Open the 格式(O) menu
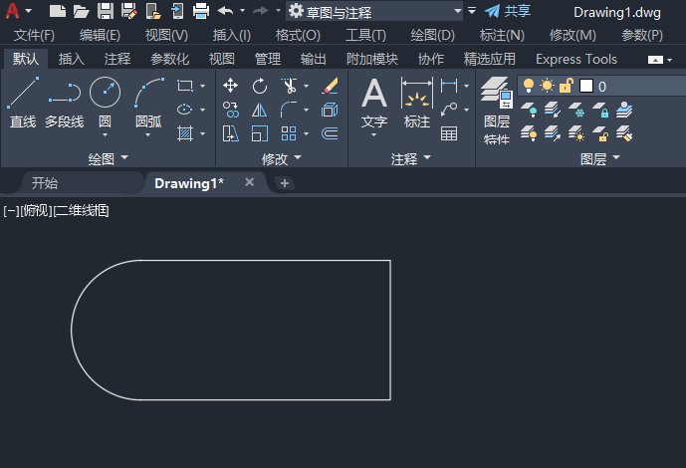 pos(298,36)
